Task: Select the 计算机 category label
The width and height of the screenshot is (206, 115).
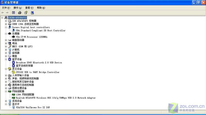Action: coord(16,50)
